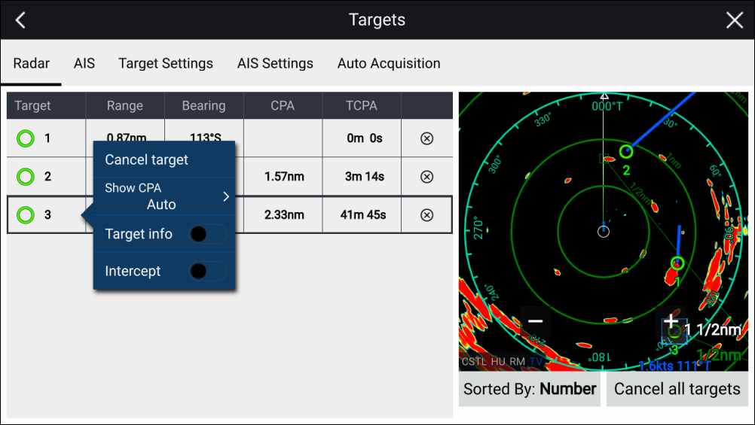Click green target icon in row 1
Image resolution: width=755 pixels, height=425 pixels.
tap(26, 138)
